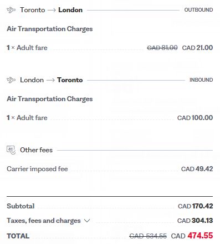Click the outbound Air Transportation Charges heading

50,29
